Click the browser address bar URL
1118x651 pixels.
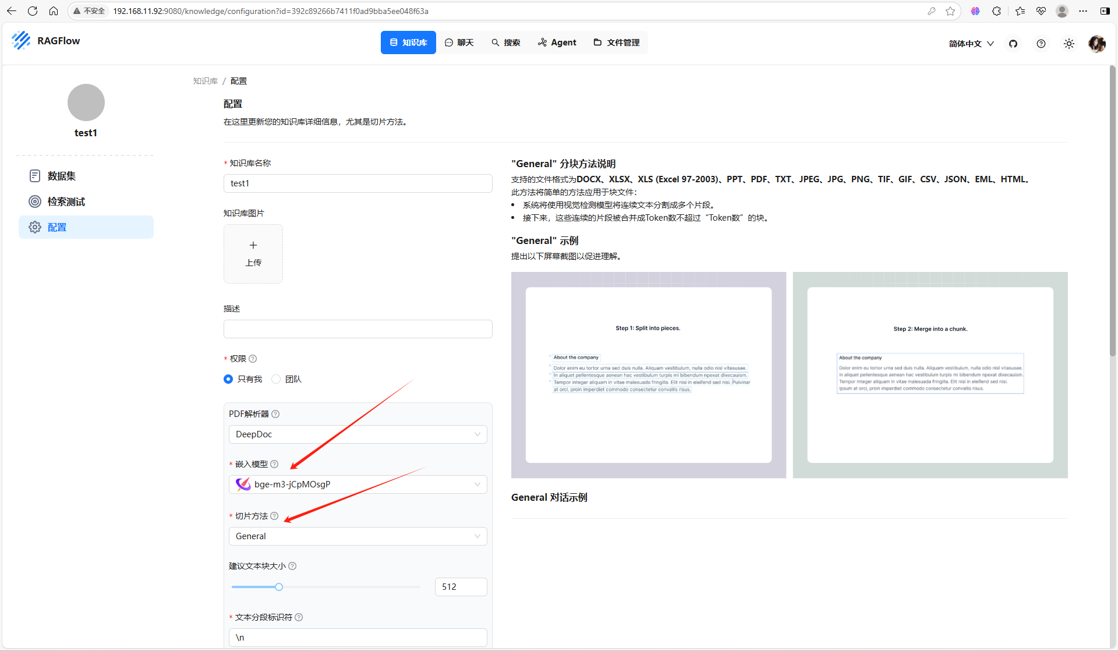coord(271,11)
